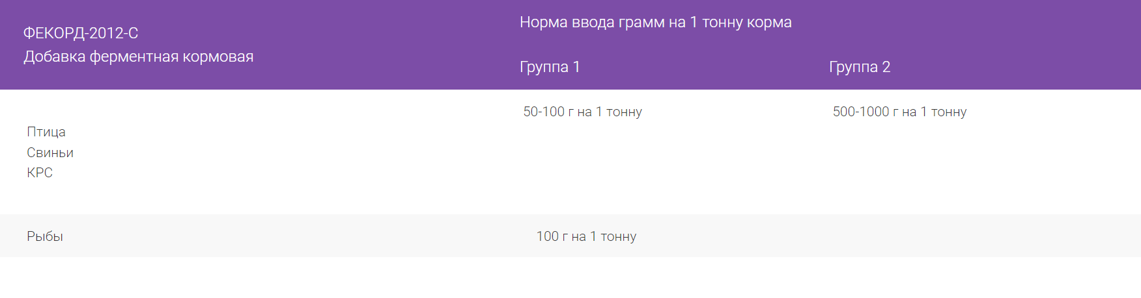Viewport: 1141px width, 298px height.
Task: Click the Группа 2 column header
Action: point(859,67)
